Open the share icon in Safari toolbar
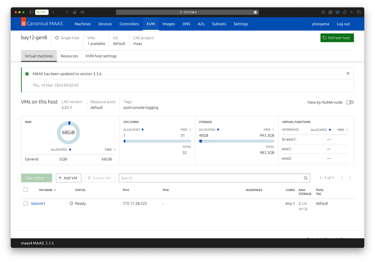 [344, 12]
